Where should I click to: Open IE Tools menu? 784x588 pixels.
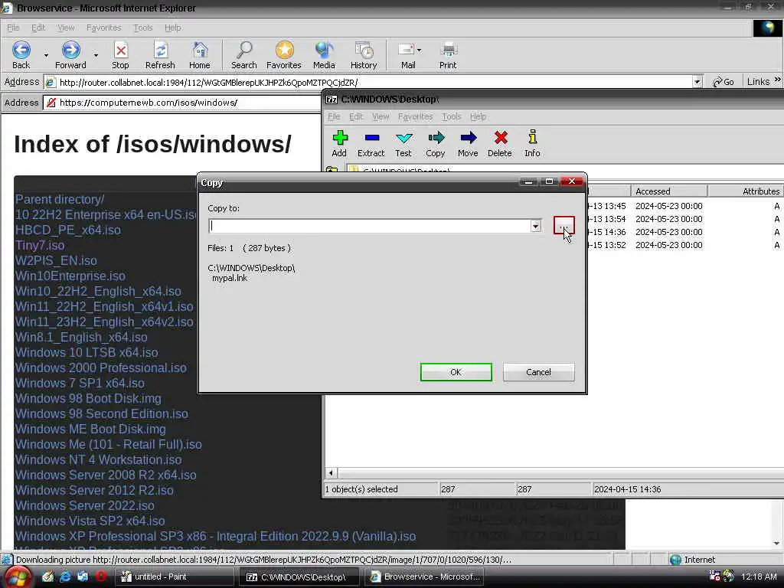[x=143, y=28]
